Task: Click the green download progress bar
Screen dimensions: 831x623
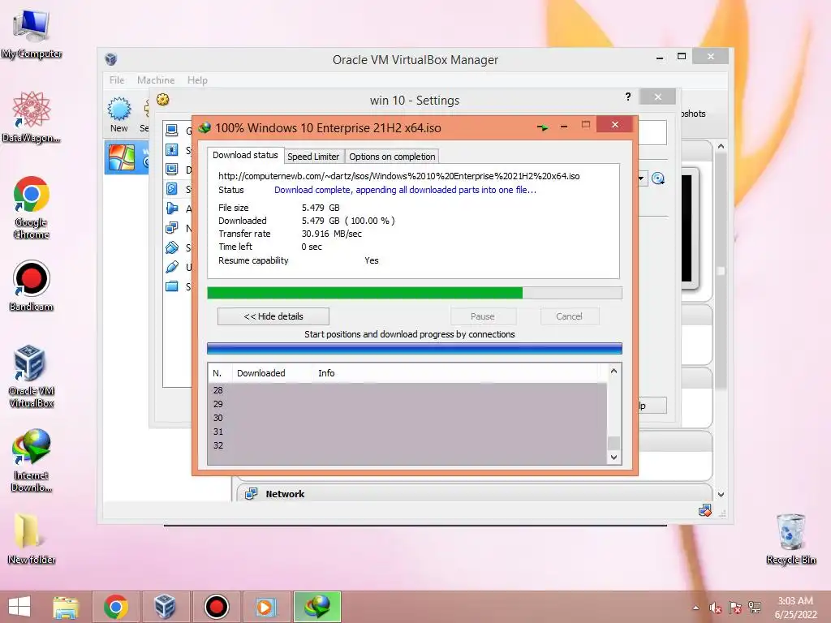Action: (415, 293)
